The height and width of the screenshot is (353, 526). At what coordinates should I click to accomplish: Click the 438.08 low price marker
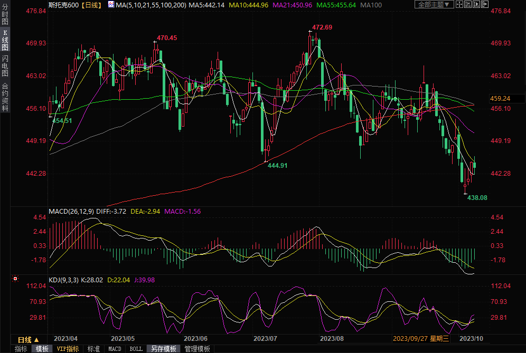pyautogui.click(x=477, y=197)
